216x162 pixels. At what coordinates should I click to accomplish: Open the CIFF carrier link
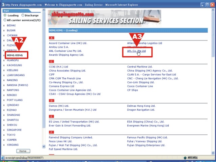(52, 75)
